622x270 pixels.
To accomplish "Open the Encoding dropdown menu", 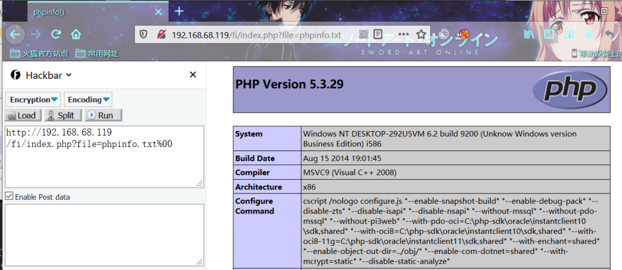I will click(88, 100).
